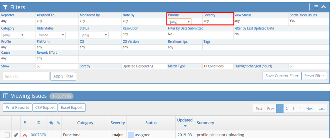Click the filter funnel icon in Filters header
The height and width of the screenshot is (138, 330).
click(5, 7)
